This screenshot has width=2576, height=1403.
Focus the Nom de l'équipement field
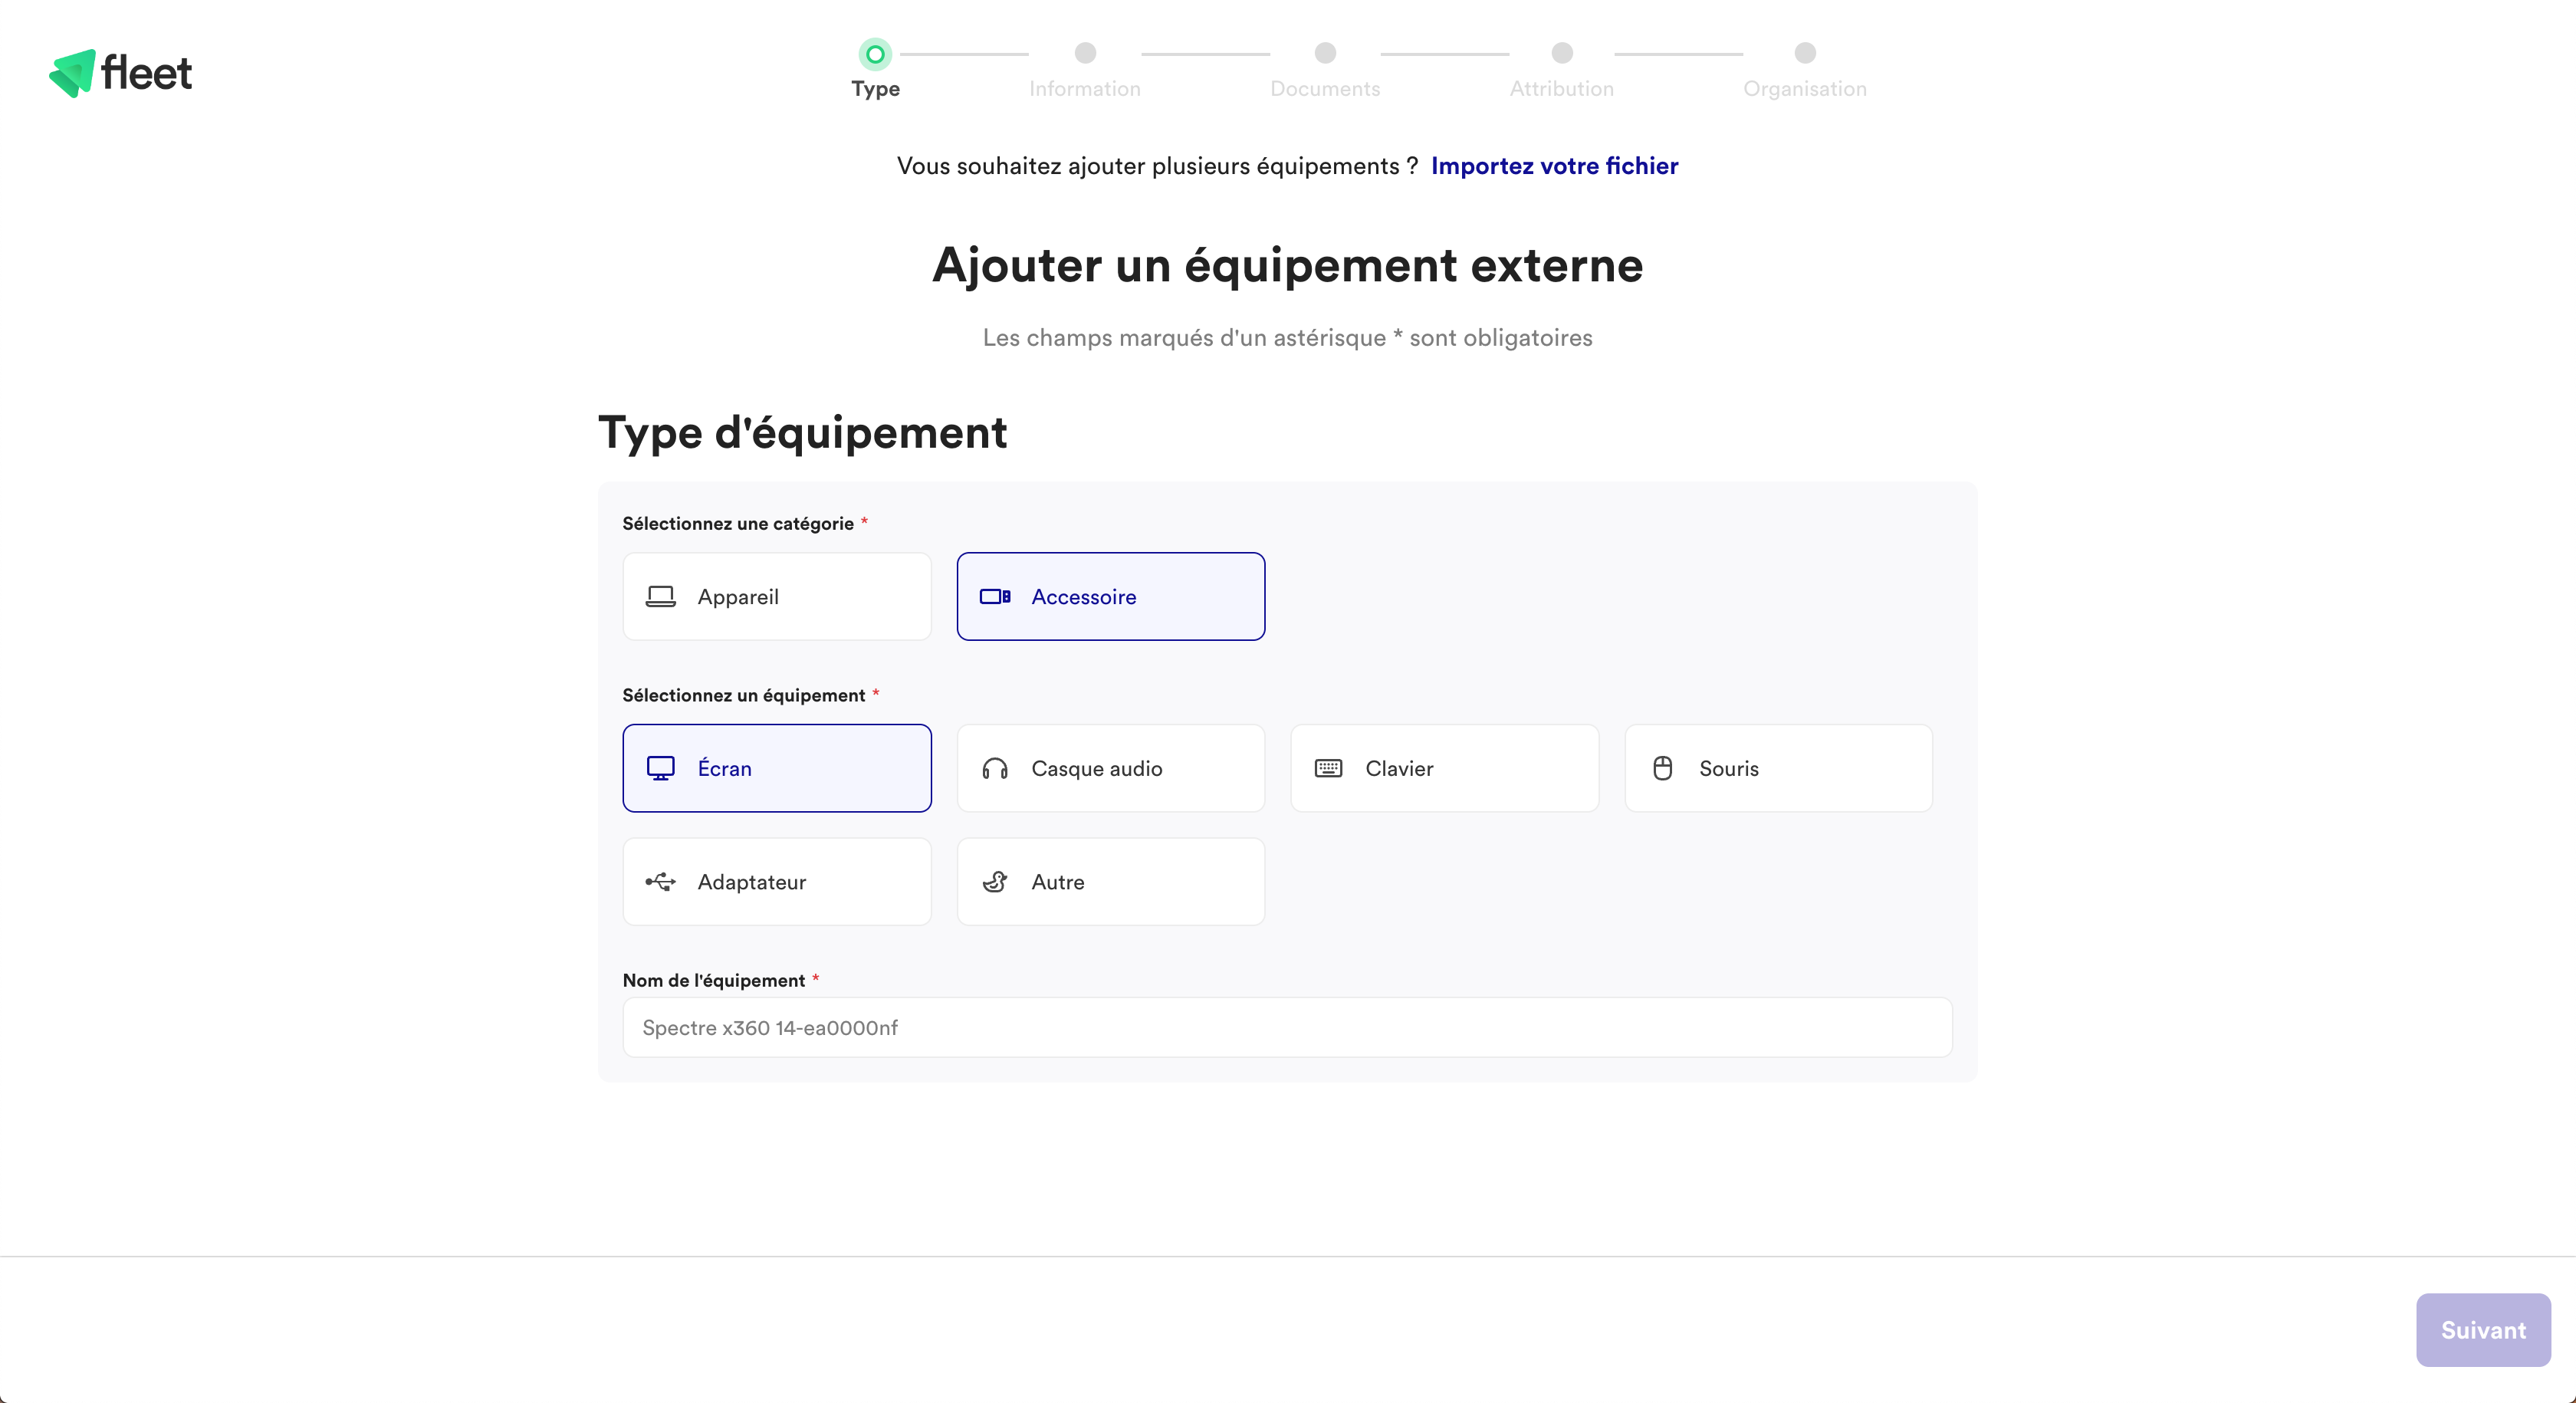[1287, 1028]
